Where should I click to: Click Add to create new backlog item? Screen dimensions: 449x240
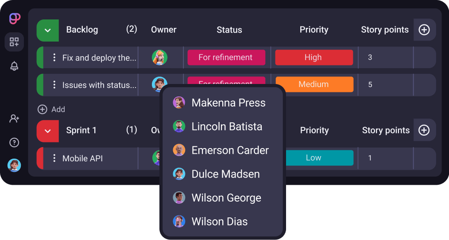pyautogui.click(x=52, y=109)
